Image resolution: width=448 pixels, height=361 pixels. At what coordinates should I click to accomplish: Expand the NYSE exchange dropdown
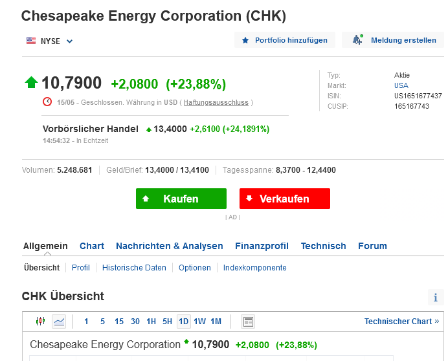click(70, 41)
